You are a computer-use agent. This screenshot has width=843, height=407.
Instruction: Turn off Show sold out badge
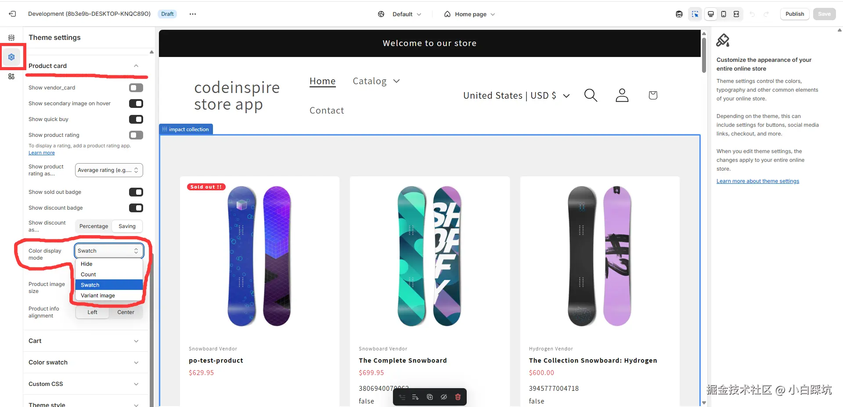click(x=136, y=192)
